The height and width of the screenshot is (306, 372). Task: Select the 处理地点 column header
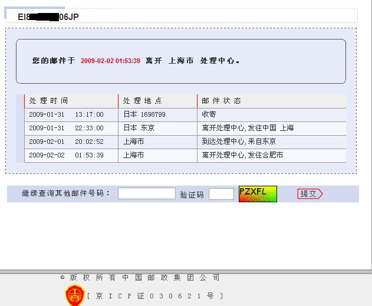(x=142, y=101)
